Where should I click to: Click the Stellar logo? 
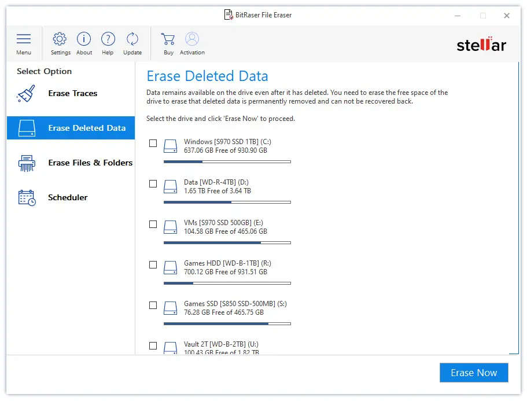pyautogui.click(x=481, y=45)
